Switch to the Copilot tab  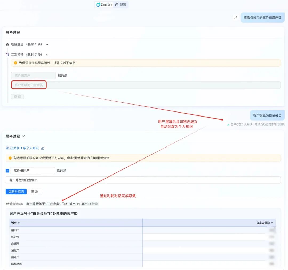click(104, 5)
